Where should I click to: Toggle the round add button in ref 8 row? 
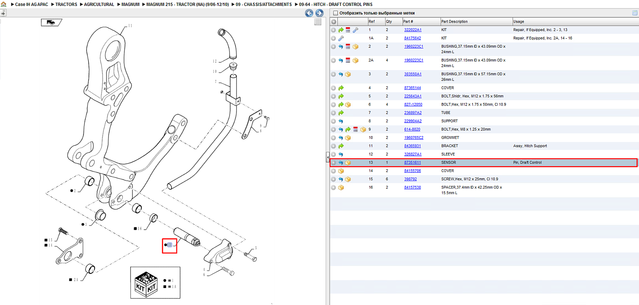pos(334,121)
